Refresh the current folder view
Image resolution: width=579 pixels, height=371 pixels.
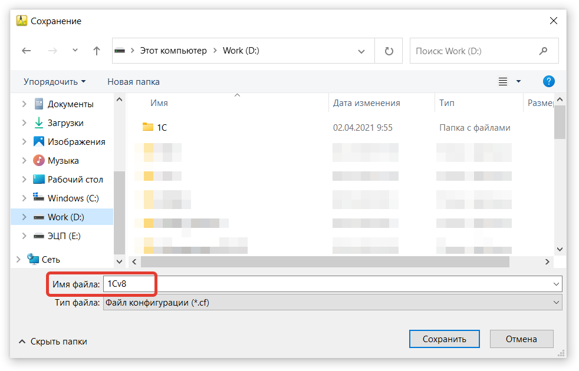[x=389, y=51]
